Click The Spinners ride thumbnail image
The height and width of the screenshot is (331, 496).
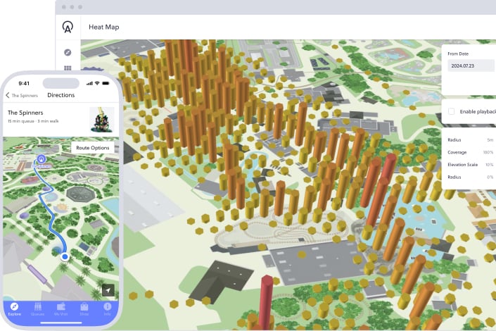(102, 118)
